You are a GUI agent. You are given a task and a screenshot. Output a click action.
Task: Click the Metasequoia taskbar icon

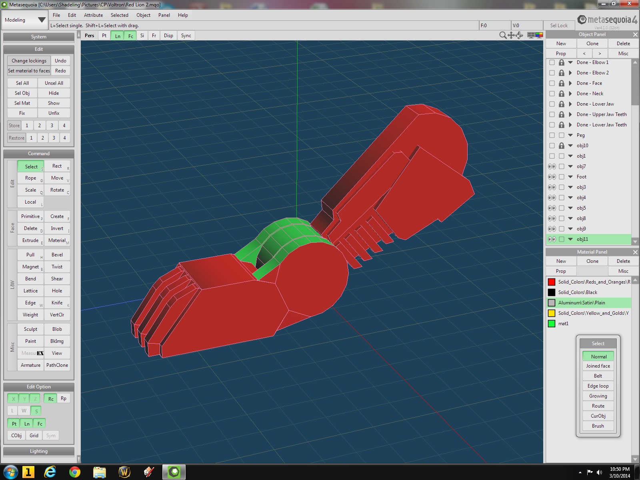click(174, 472)
